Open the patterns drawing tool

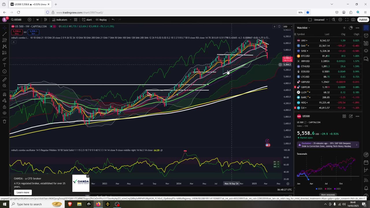[4, 47]
